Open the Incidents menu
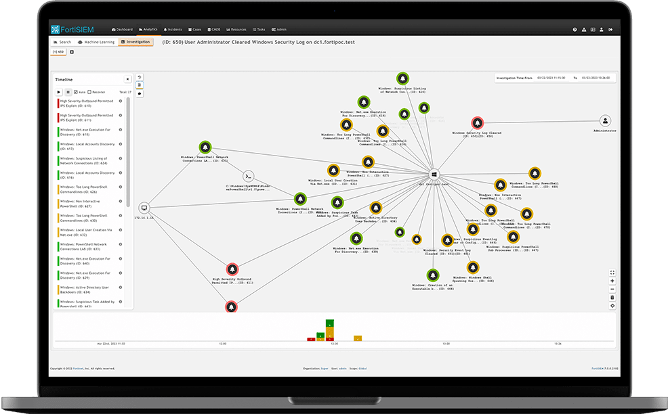The image size is (668, 414). (x=173, y=30)
